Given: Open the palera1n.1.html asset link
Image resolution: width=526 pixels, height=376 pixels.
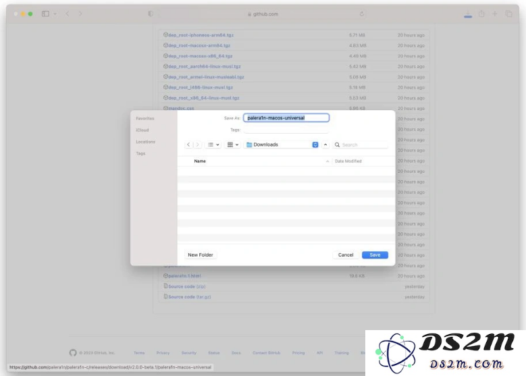Looking at the screenshot, I should 184,275.
